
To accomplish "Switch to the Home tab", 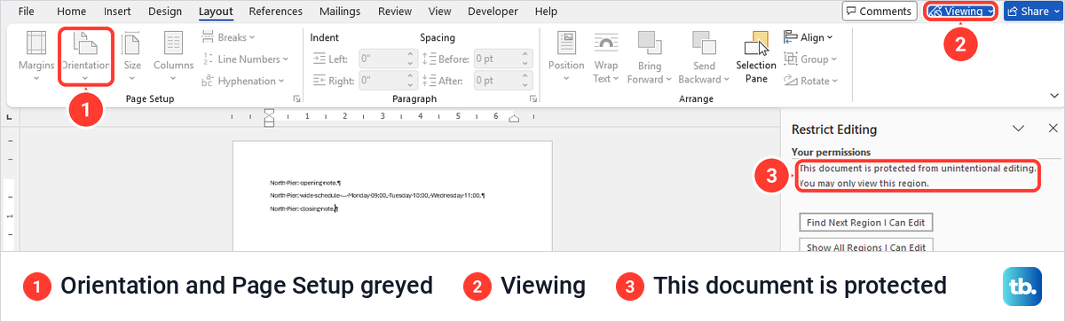I will 72,12.
